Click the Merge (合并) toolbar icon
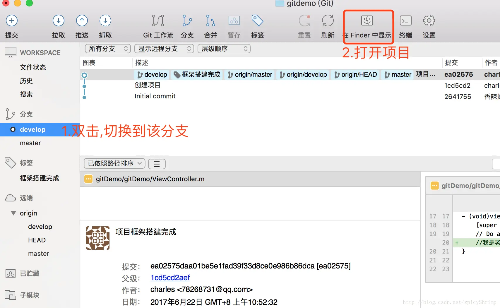The image size is (500, 308). (210, 20)
